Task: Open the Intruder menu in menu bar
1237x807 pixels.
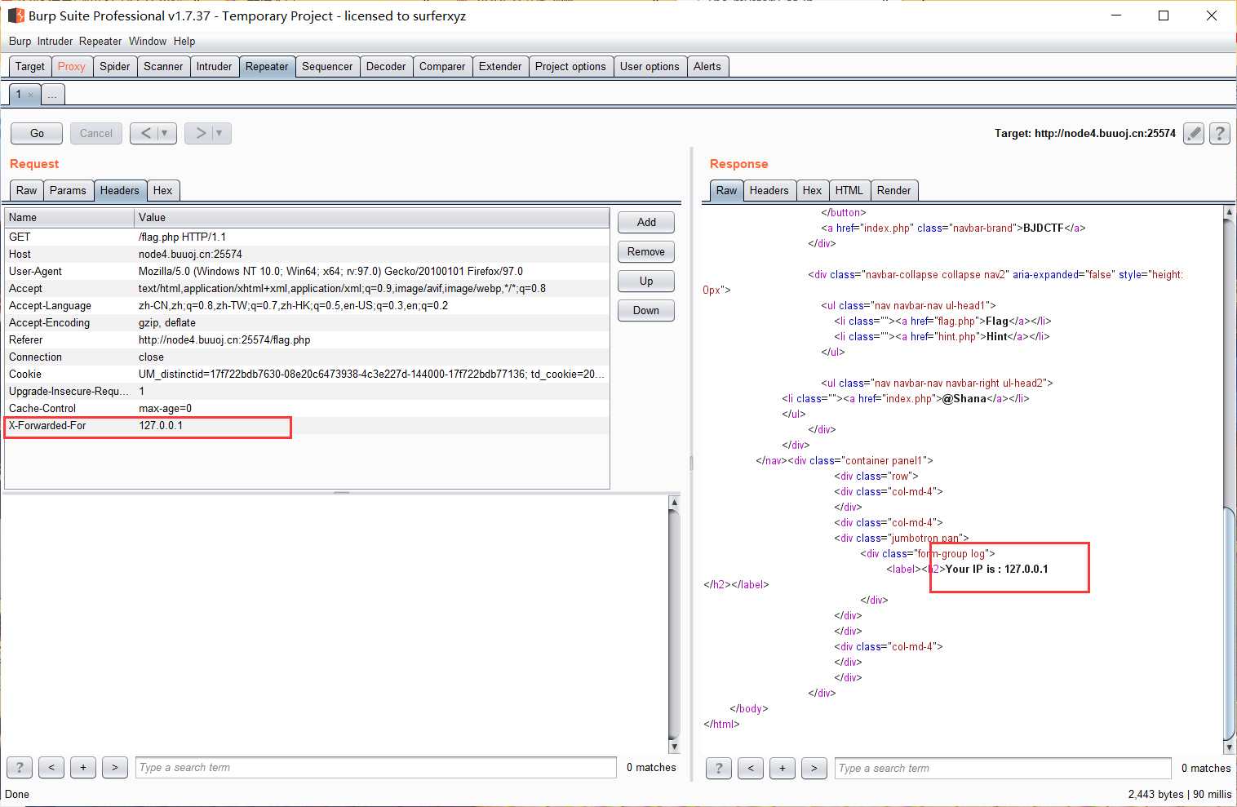Action: [x=55, y=41]
